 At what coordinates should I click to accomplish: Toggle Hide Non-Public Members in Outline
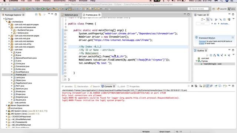click(226, 55)
